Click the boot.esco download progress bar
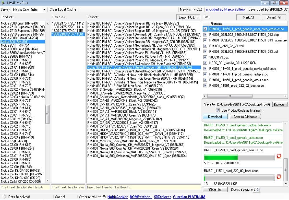This screenshot has width=289, height=200. pyautogui.click(x=239, y=178)
